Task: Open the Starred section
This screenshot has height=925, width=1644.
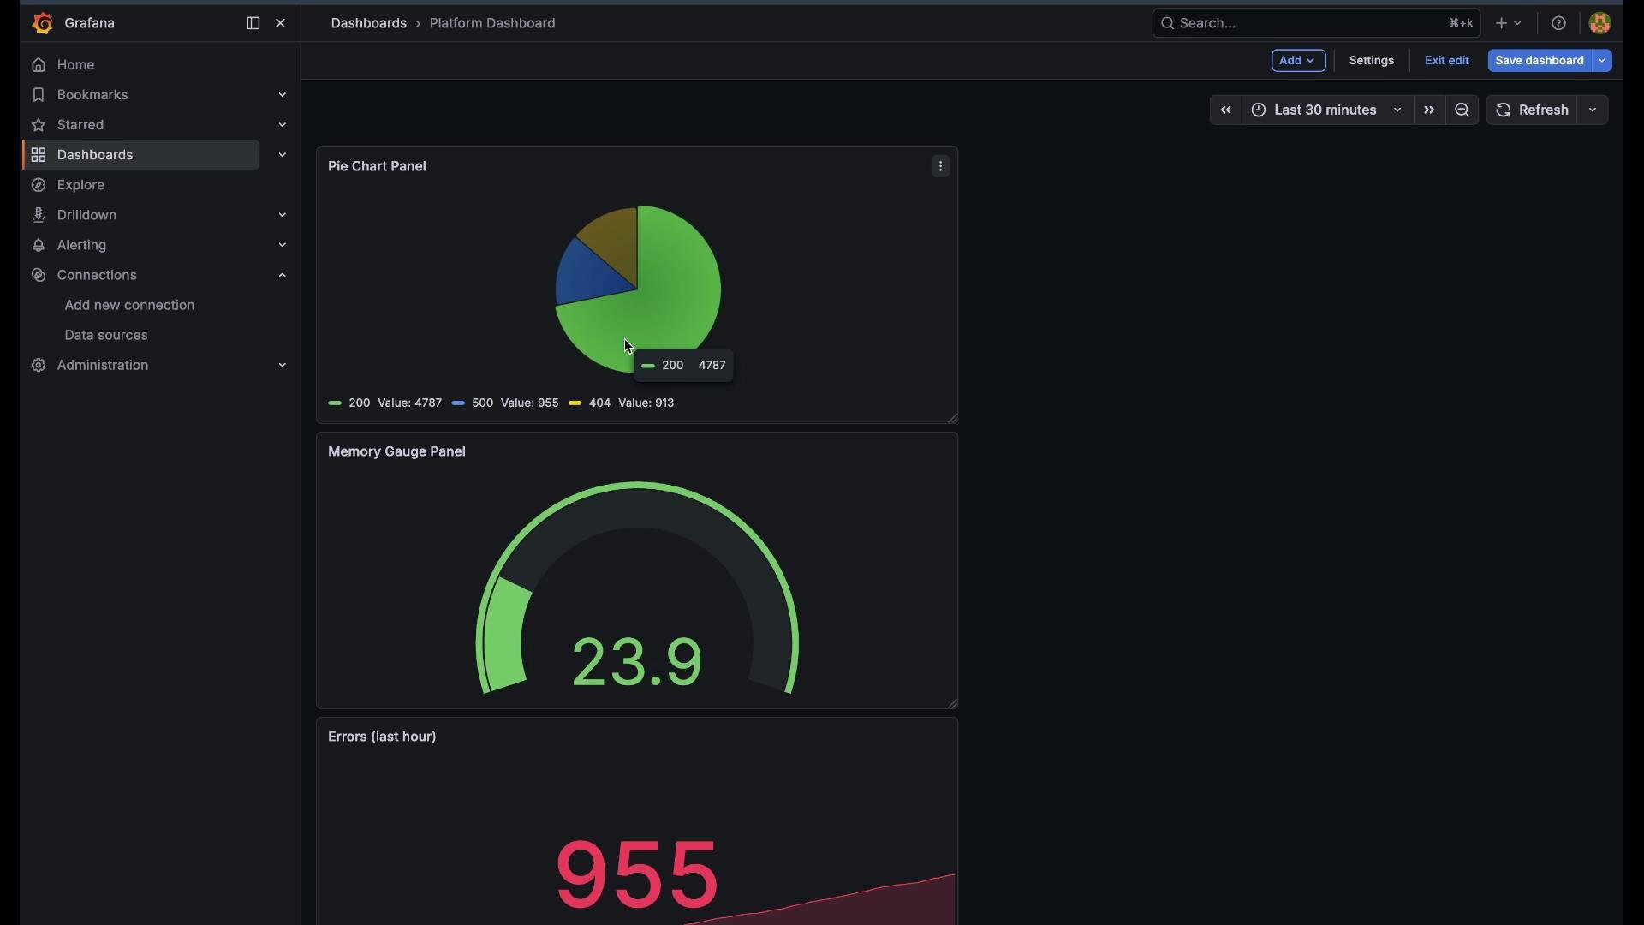Action: click(x=80, y=125)
